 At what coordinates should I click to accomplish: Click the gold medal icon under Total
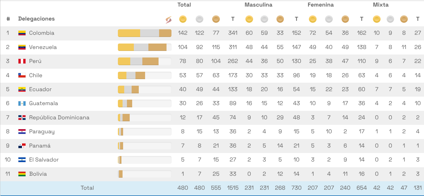[183, 19]
